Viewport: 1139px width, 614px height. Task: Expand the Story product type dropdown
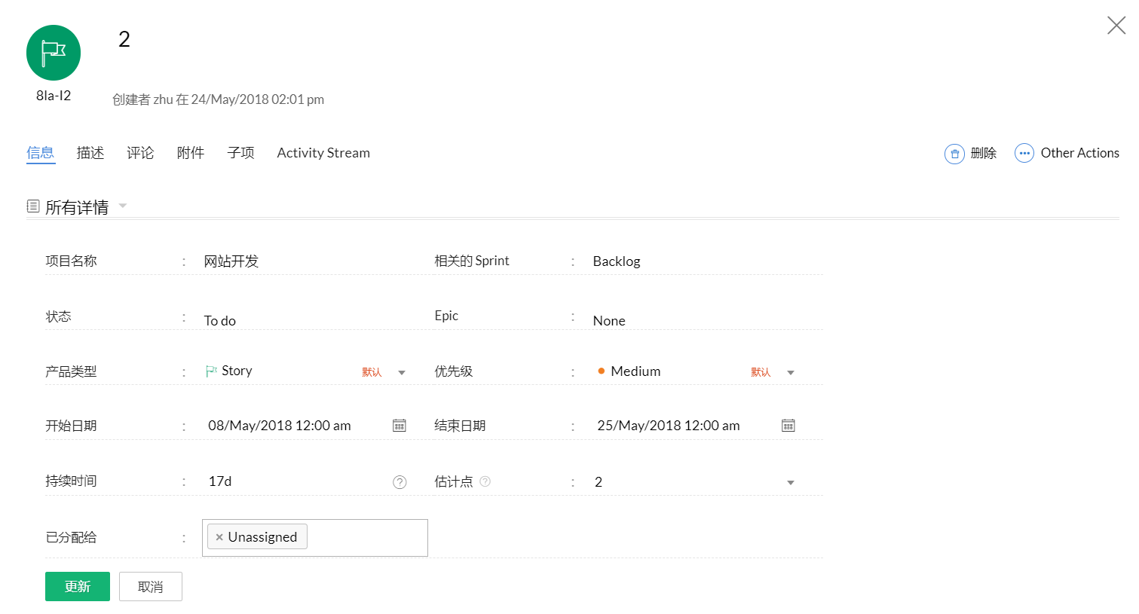[402, 372]
